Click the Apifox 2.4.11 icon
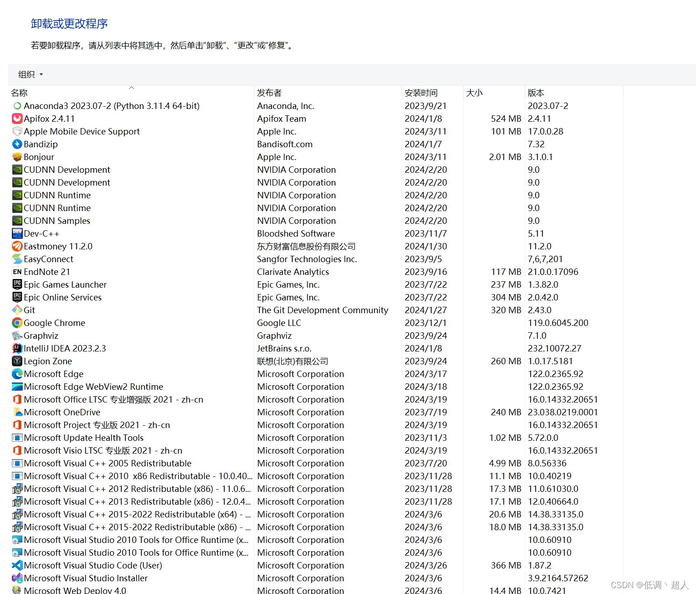 (x=17, y=119)
